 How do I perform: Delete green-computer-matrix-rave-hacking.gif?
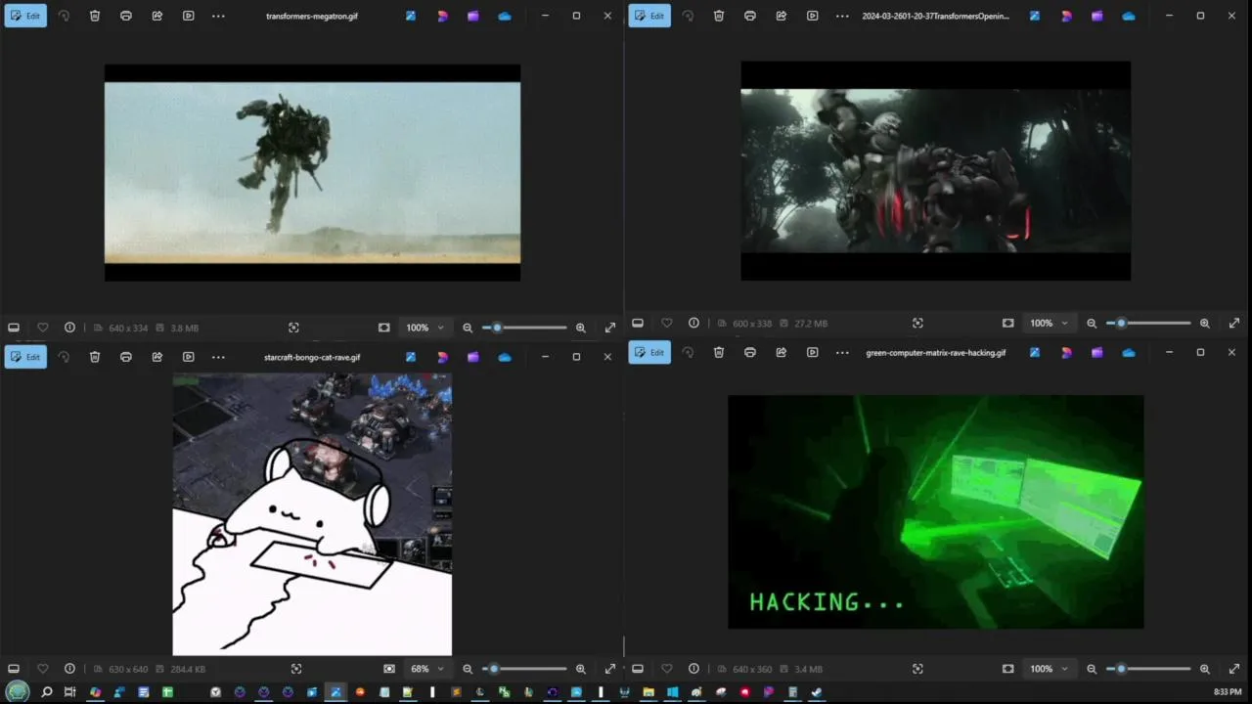click(719, 352)
